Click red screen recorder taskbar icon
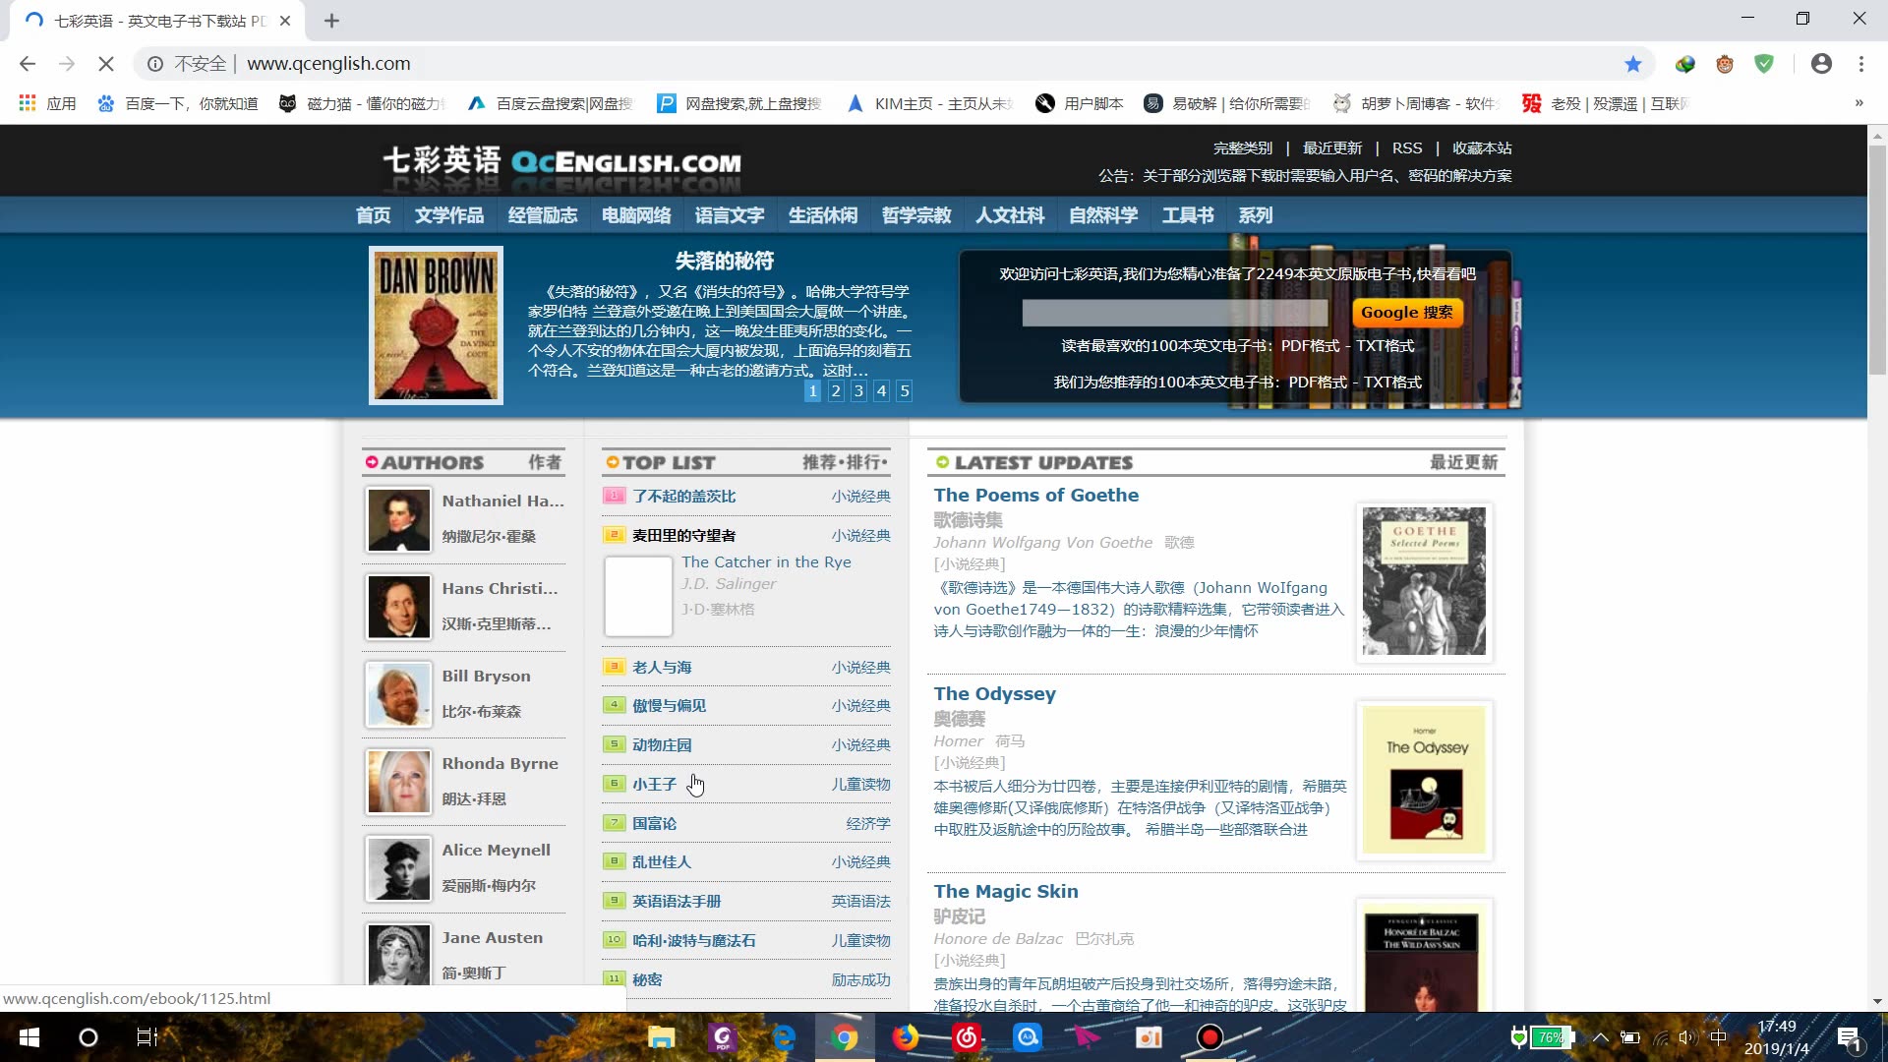This screenshot has height=1062, width=1888. 1209,1037
